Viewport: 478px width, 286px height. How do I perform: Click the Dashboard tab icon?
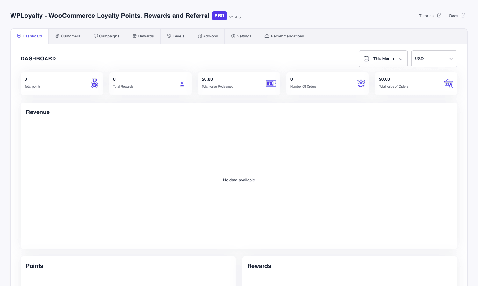(19, 36)
